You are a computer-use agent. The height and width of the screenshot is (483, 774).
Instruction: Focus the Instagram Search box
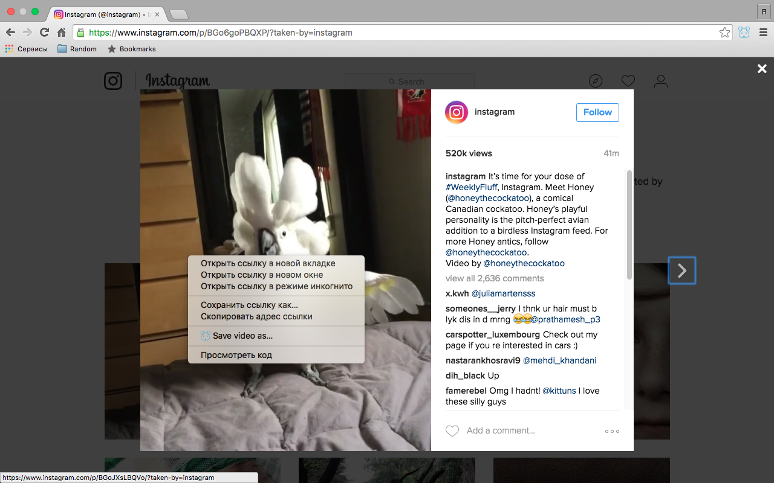point(409,82)
